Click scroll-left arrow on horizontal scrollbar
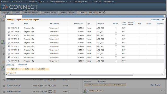Viewport: 167px width, 94px height. [7, 75]
